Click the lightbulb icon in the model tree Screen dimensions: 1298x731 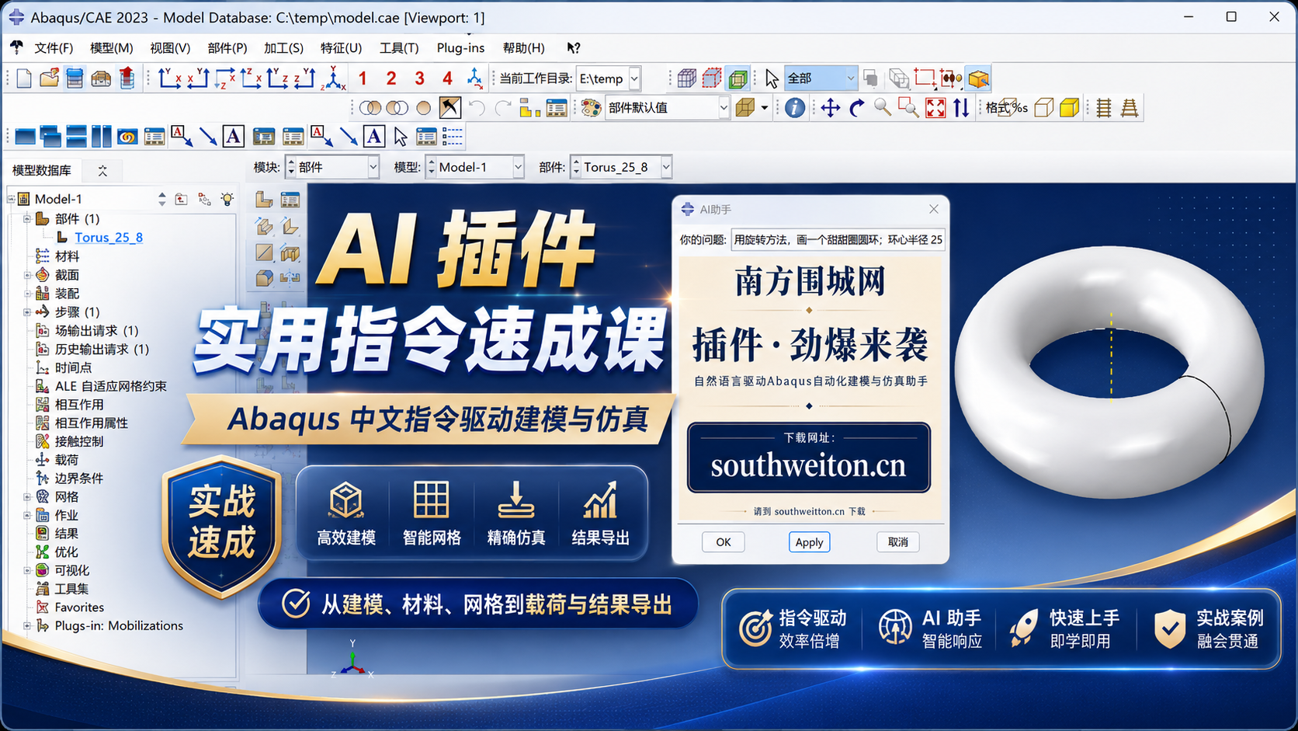tap(227, 200)
